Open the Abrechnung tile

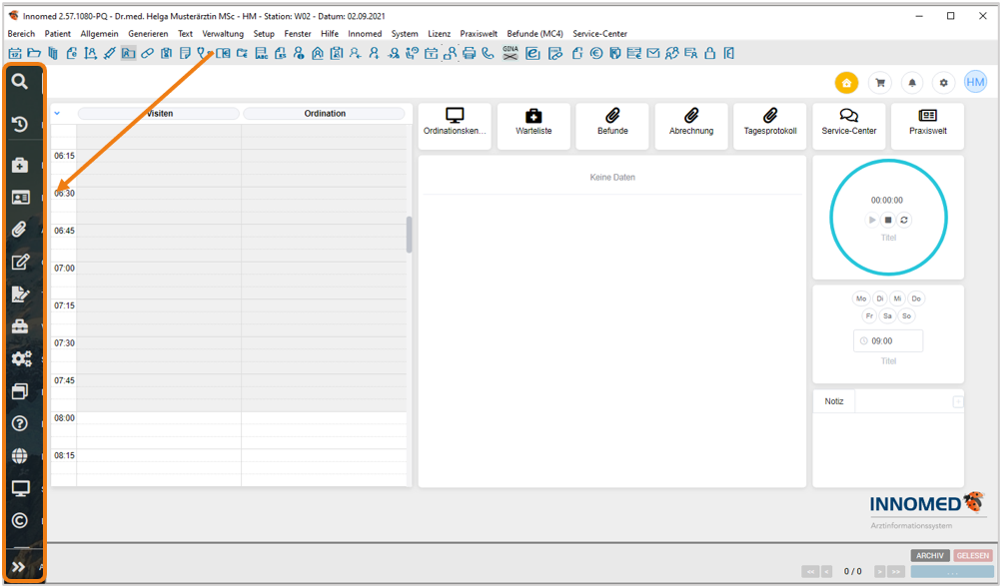691,127
